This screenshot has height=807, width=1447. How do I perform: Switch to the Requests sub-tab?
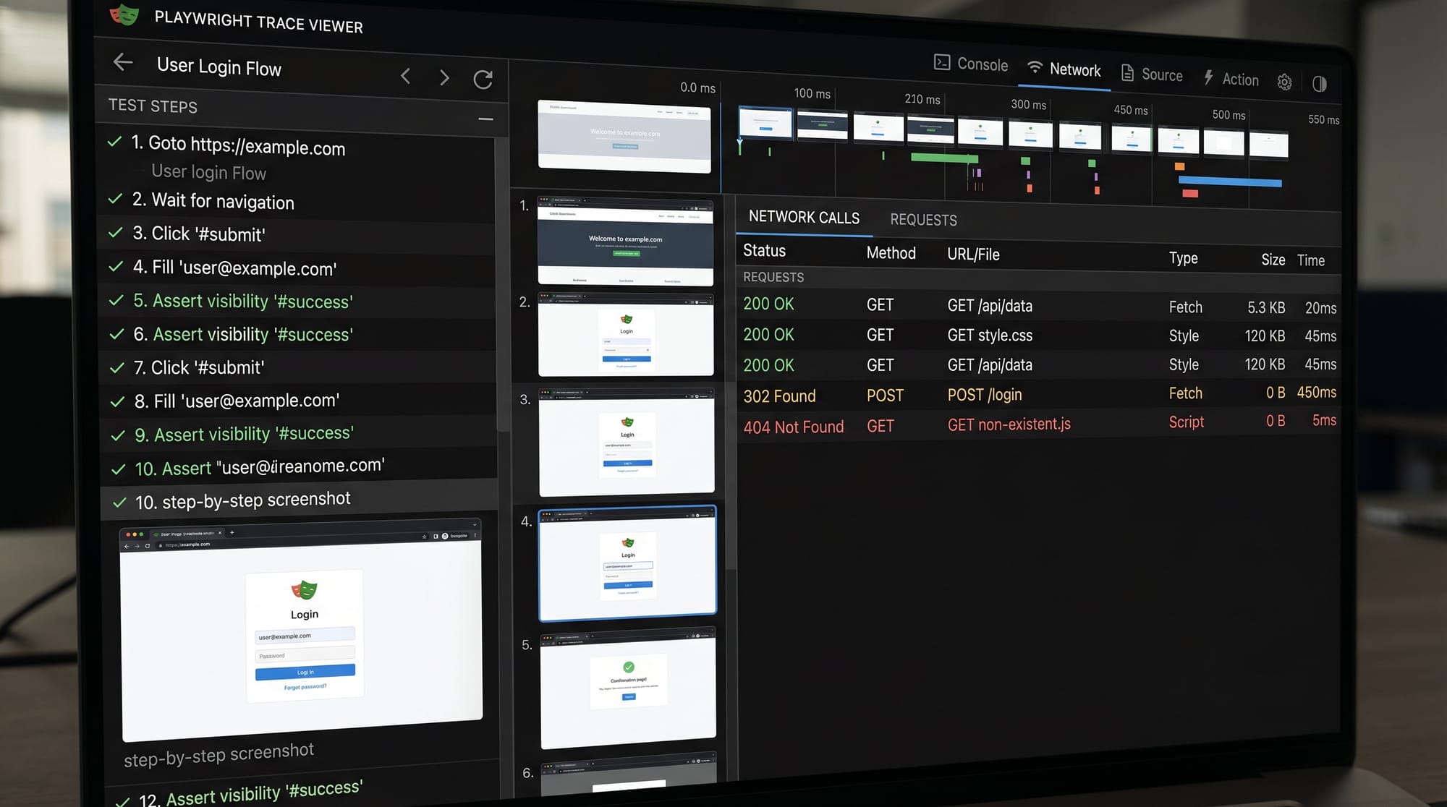tap(923, 220)
